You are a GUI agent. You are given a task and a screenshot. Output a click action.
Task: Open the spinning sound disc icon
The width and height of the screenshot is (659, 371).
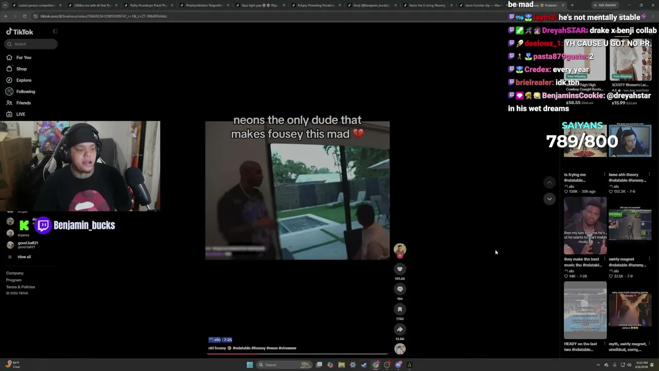click(x=400, y=349)
